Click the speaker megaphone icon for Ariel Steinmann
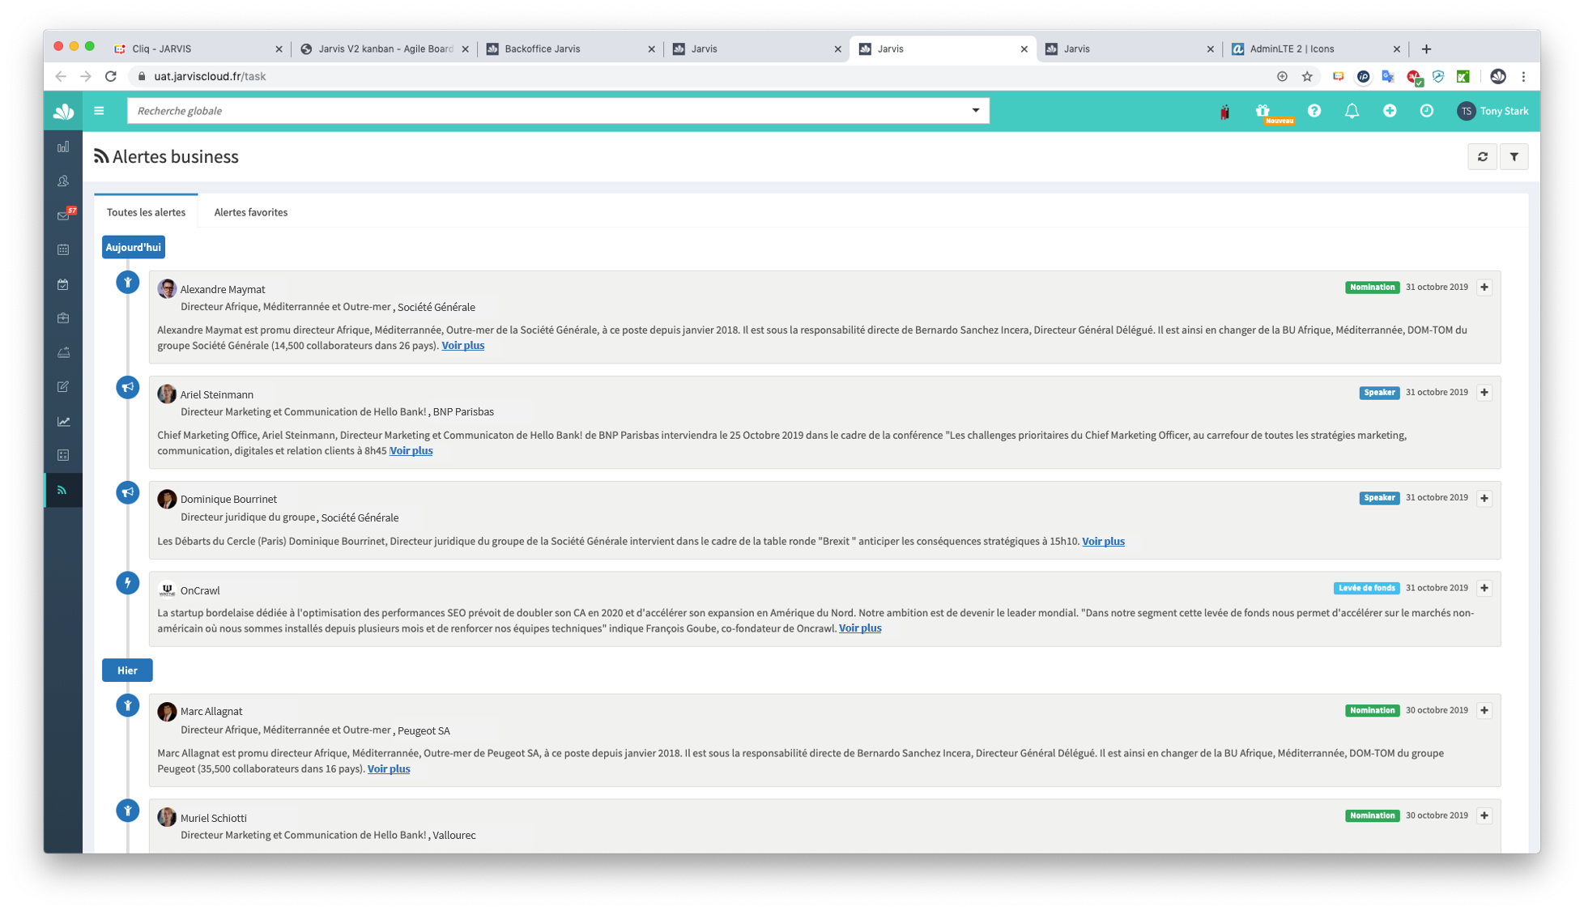This screenshot has width=1584, height=911. tap(128, 388)
